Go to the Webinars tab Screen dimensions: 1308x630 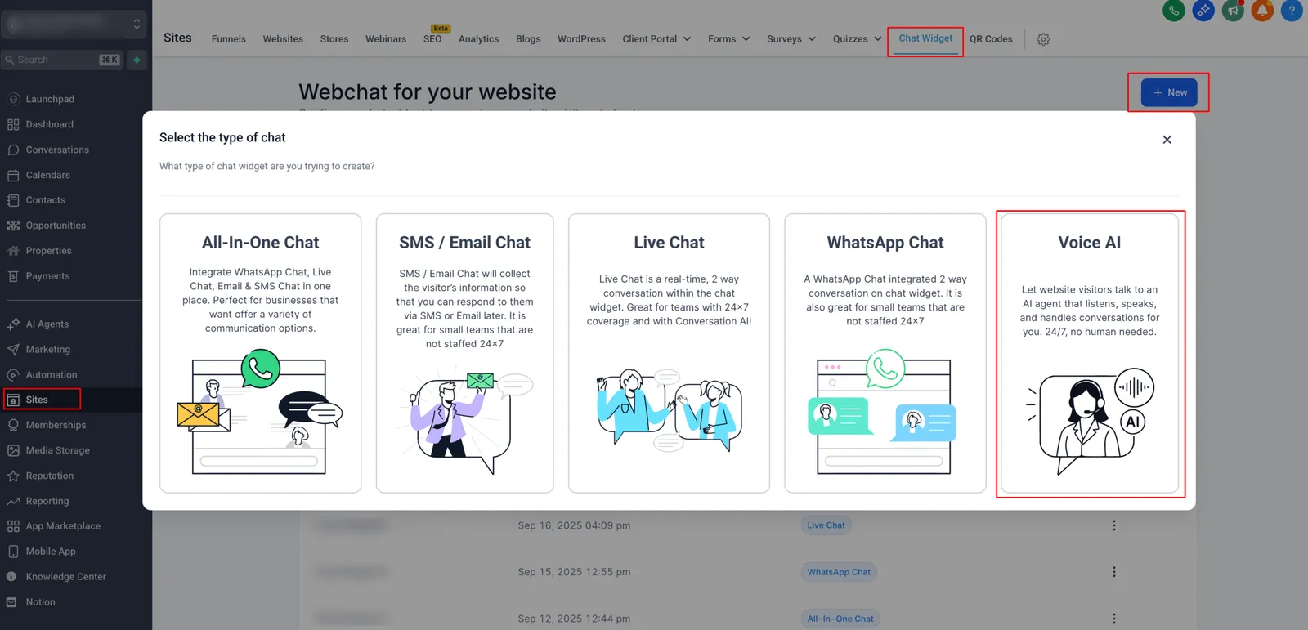(x=386, y=39)
